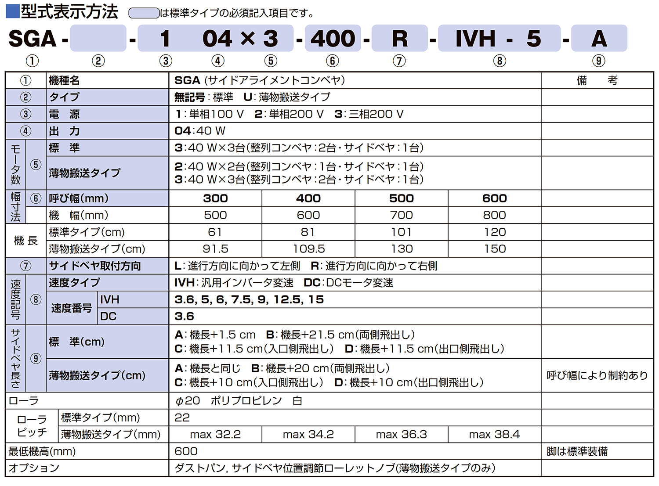
Task: Click the empty type box in the model code
Action: (x=98, y=38)
